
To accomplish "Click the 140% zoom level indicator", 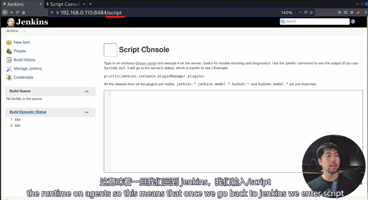I will point(286,13).
